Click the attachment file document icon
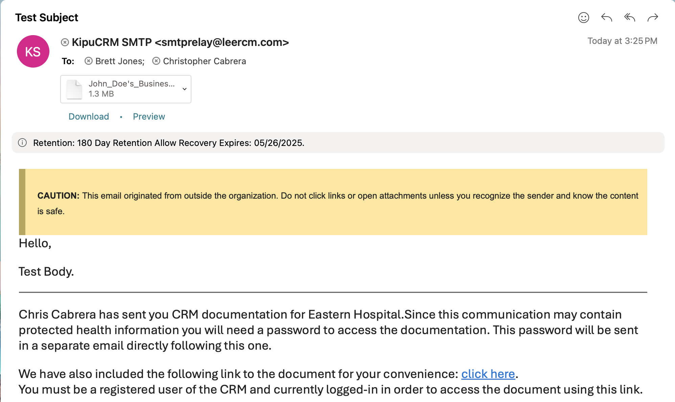 point(74,89)
